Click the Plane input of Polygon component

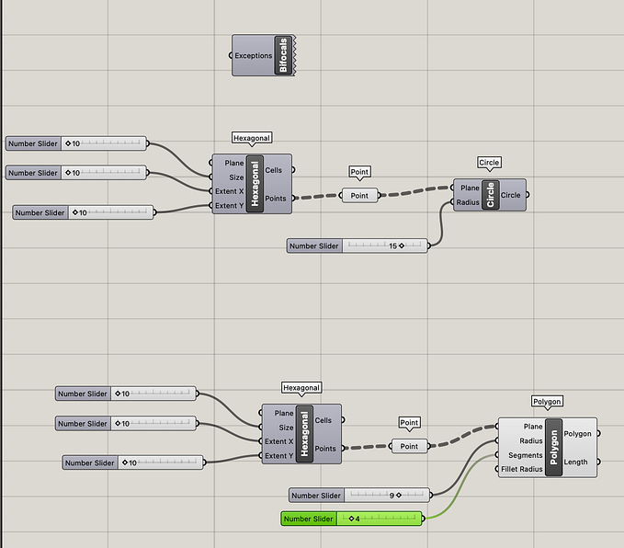click(533, 427)
